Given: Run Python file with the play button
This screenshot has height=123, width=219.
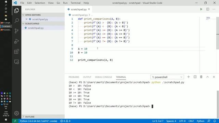Looking at the screenshot, I should click(x=201, y=9).
